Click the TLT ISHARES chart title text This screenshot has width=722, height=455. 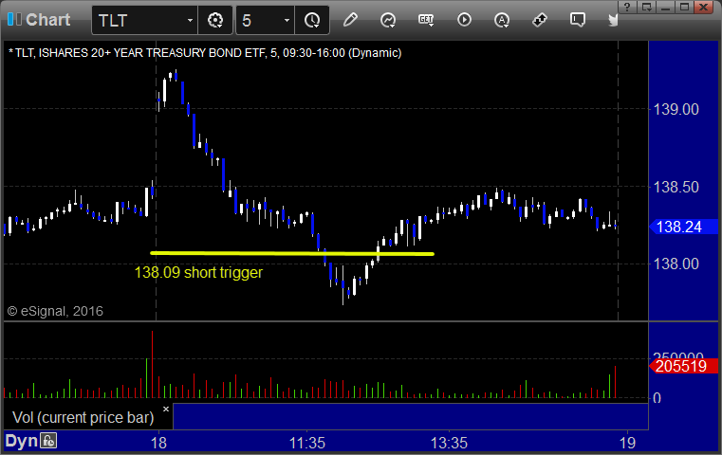coord(205,53)
